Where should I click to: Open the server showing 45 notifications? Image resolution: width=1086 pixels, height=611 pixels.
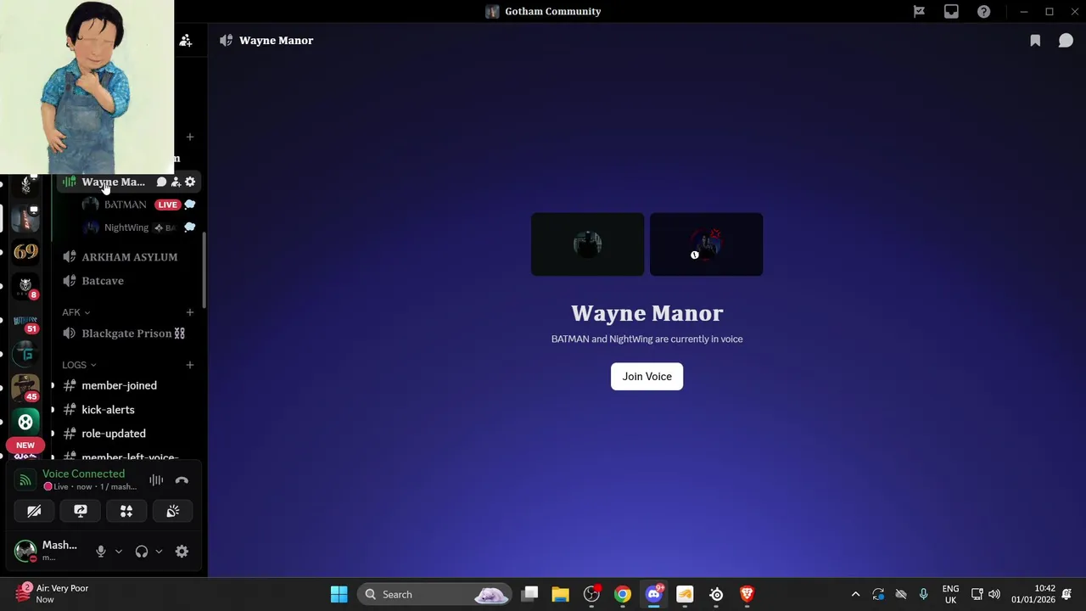[x=25, y=388]
